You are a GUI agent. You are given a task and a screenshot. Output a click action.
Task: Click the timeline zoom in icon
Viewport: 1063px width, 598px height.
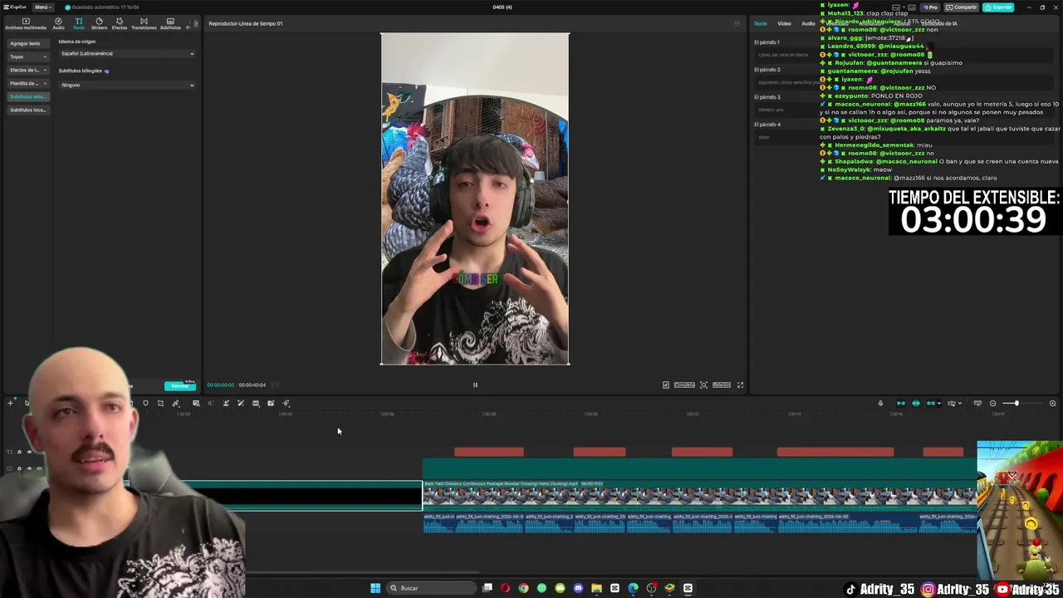1052,404
